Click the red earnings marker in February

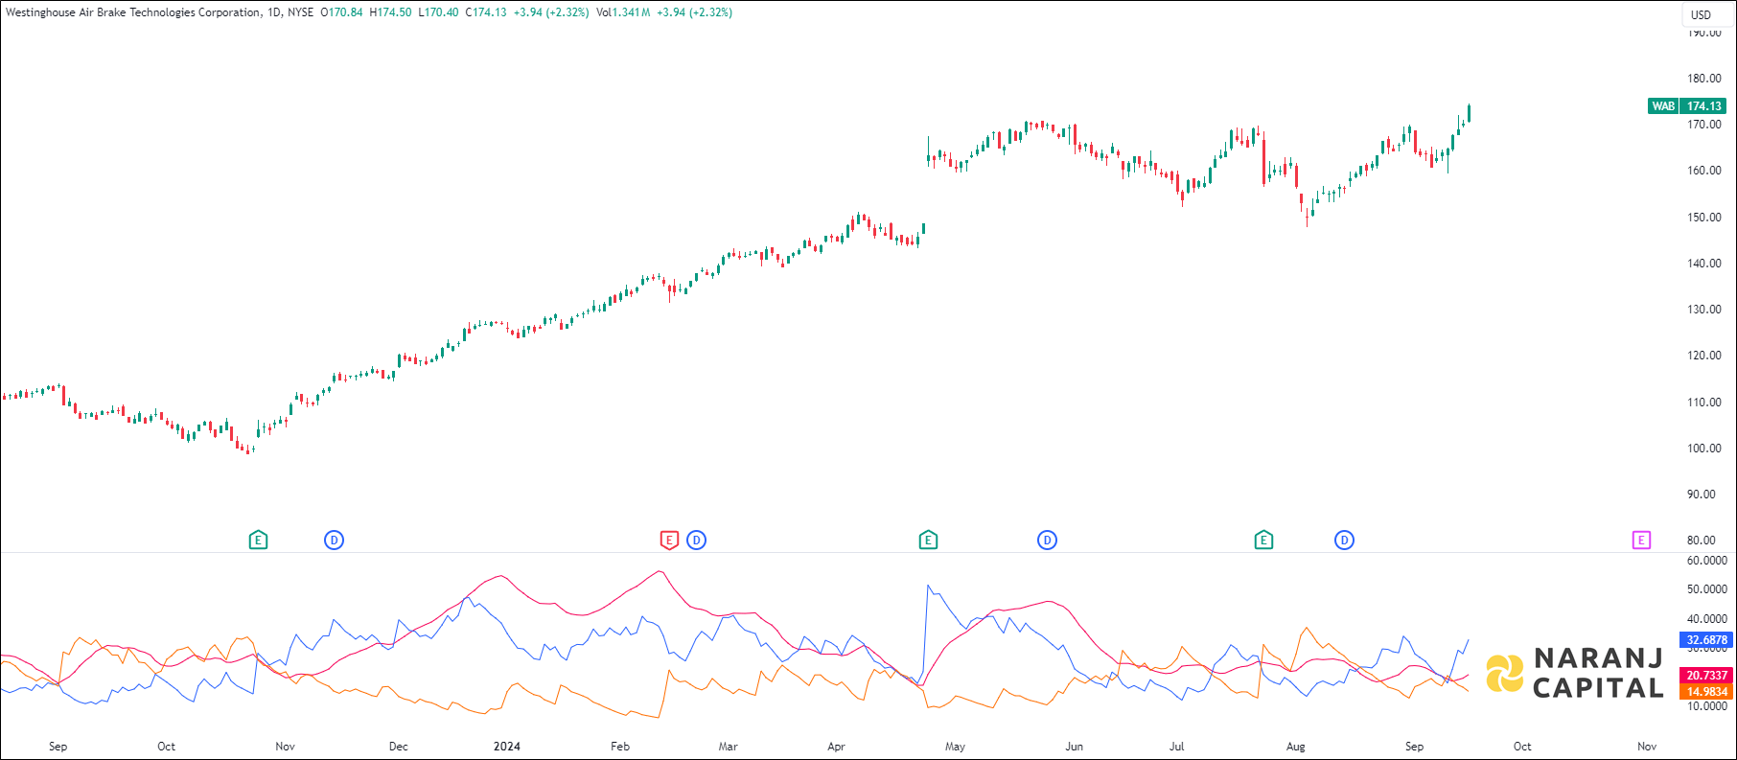[x=669, y=541]
